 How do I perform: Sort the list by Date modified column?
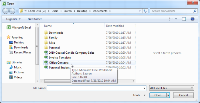[115, 26]
